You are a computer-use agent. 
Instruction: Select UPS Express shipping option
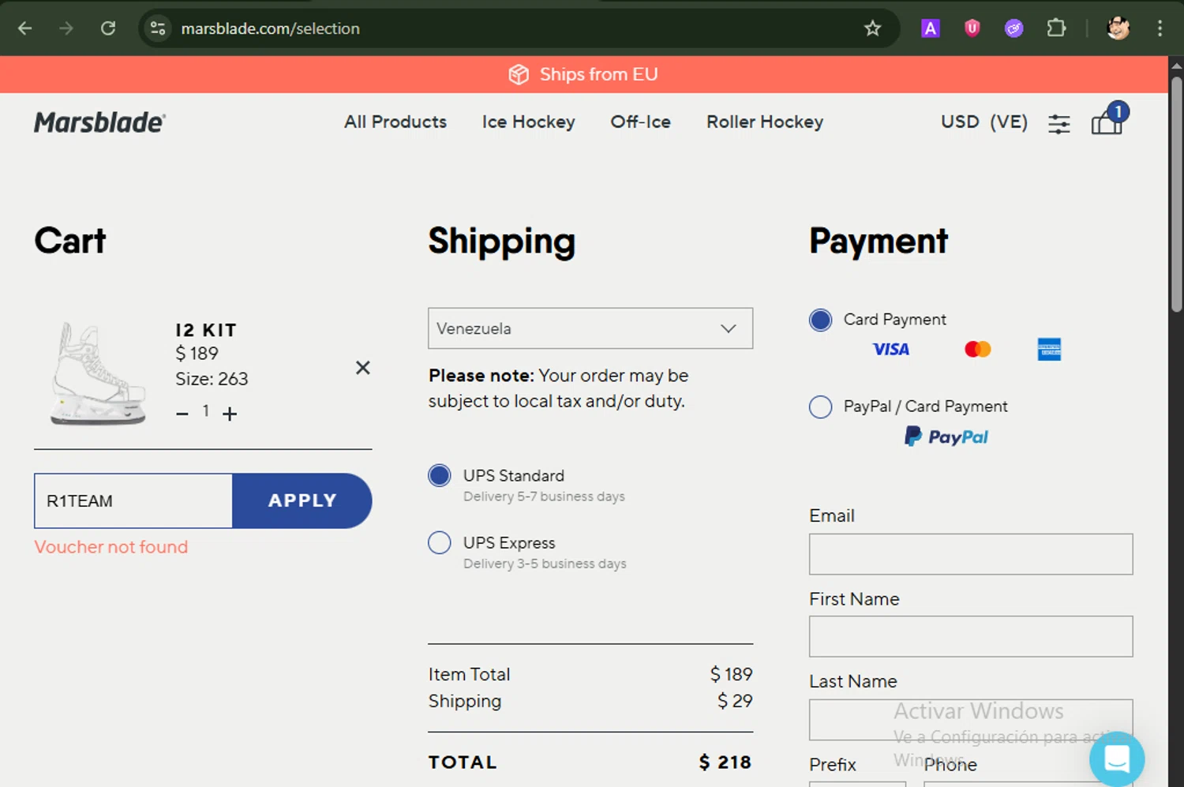[440, 542]
